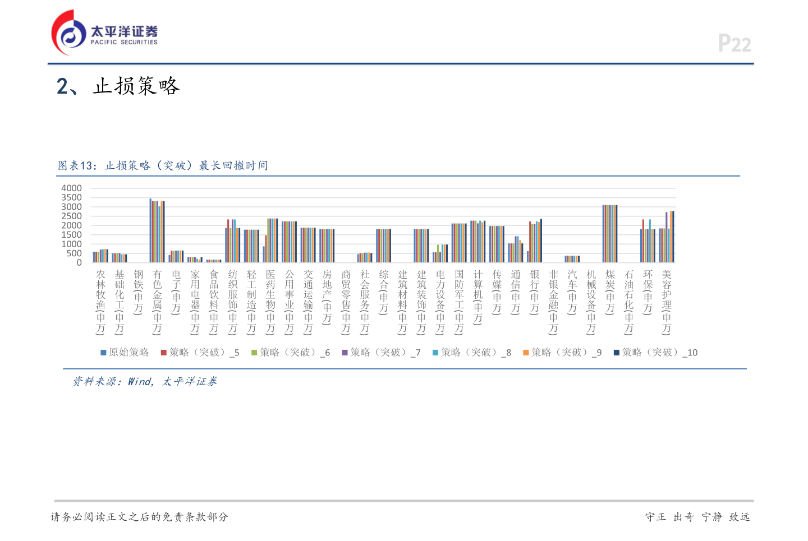Click the 守正 出奇 宁静 致远 footer motto

tap(697, 517)
